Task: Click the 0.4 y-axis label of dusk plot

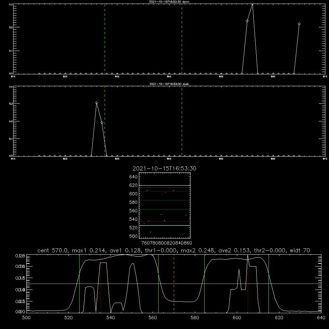Action: pyautogui.click(x=11, y=87)
